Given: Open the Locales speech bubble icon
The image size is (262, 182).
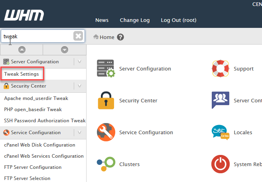Looking at the screenshot, I should click(x=220, y=132).
